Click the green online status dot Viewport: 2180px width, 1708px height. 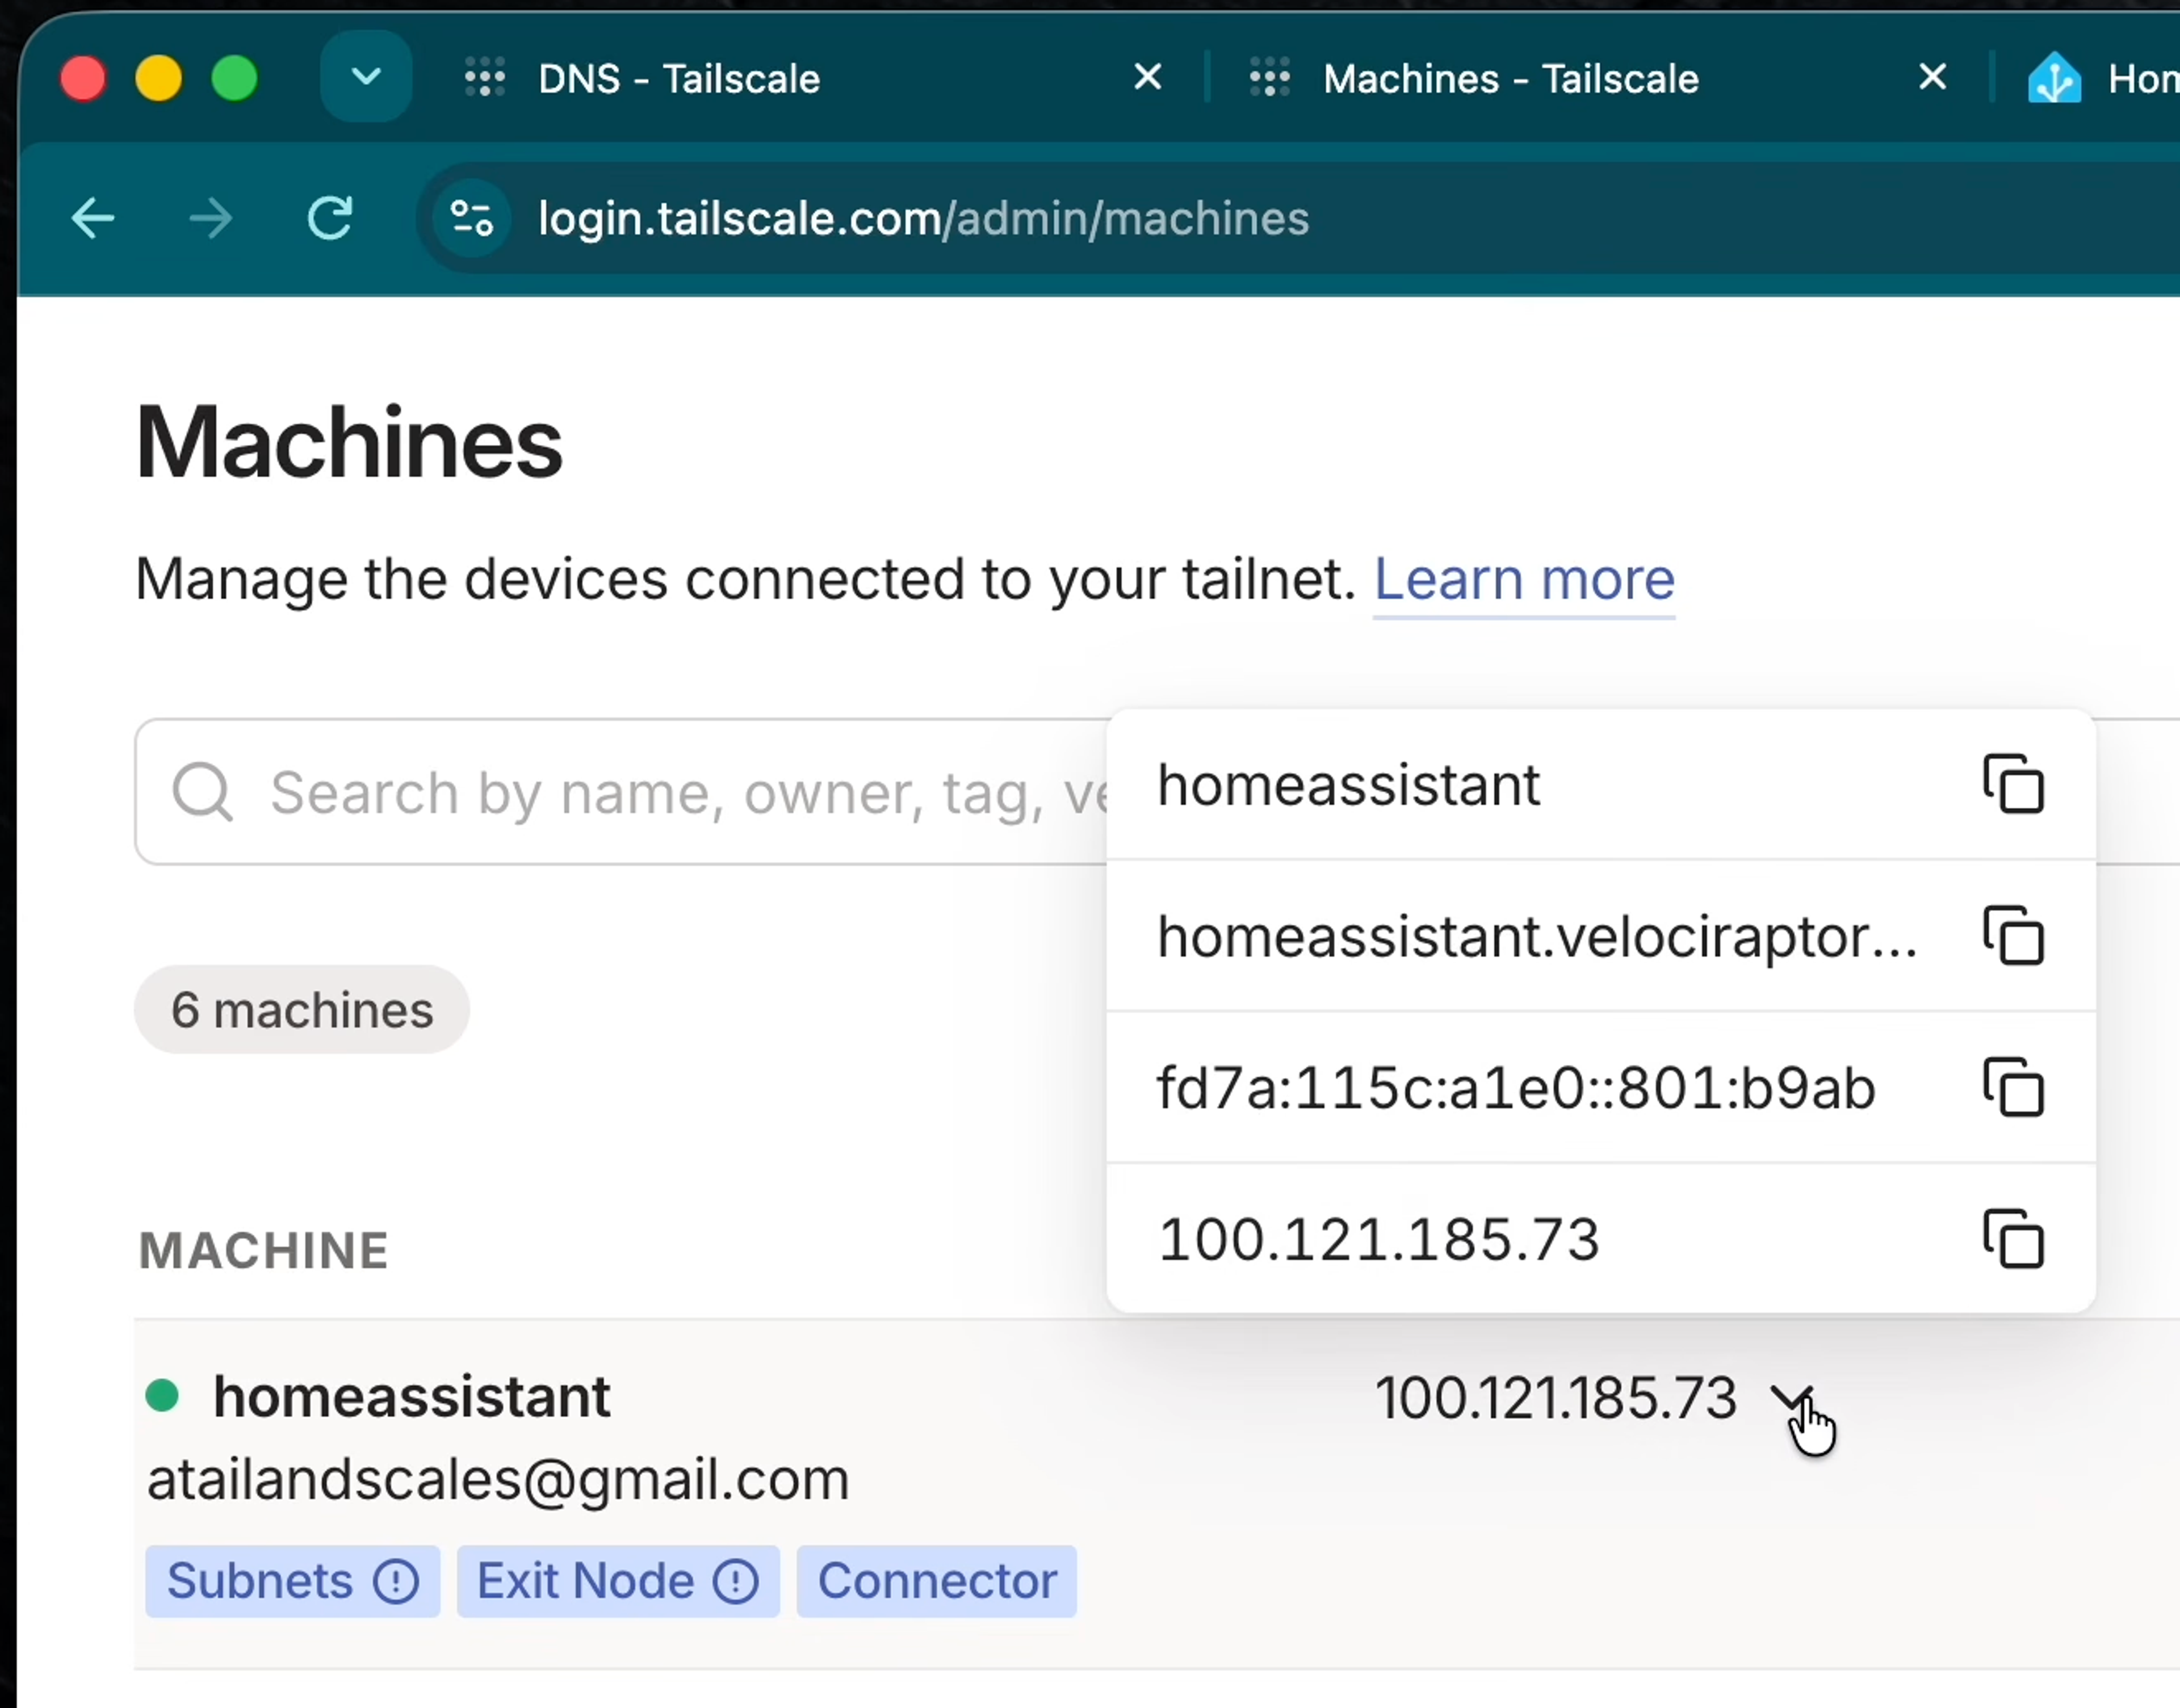[162, 1395]
